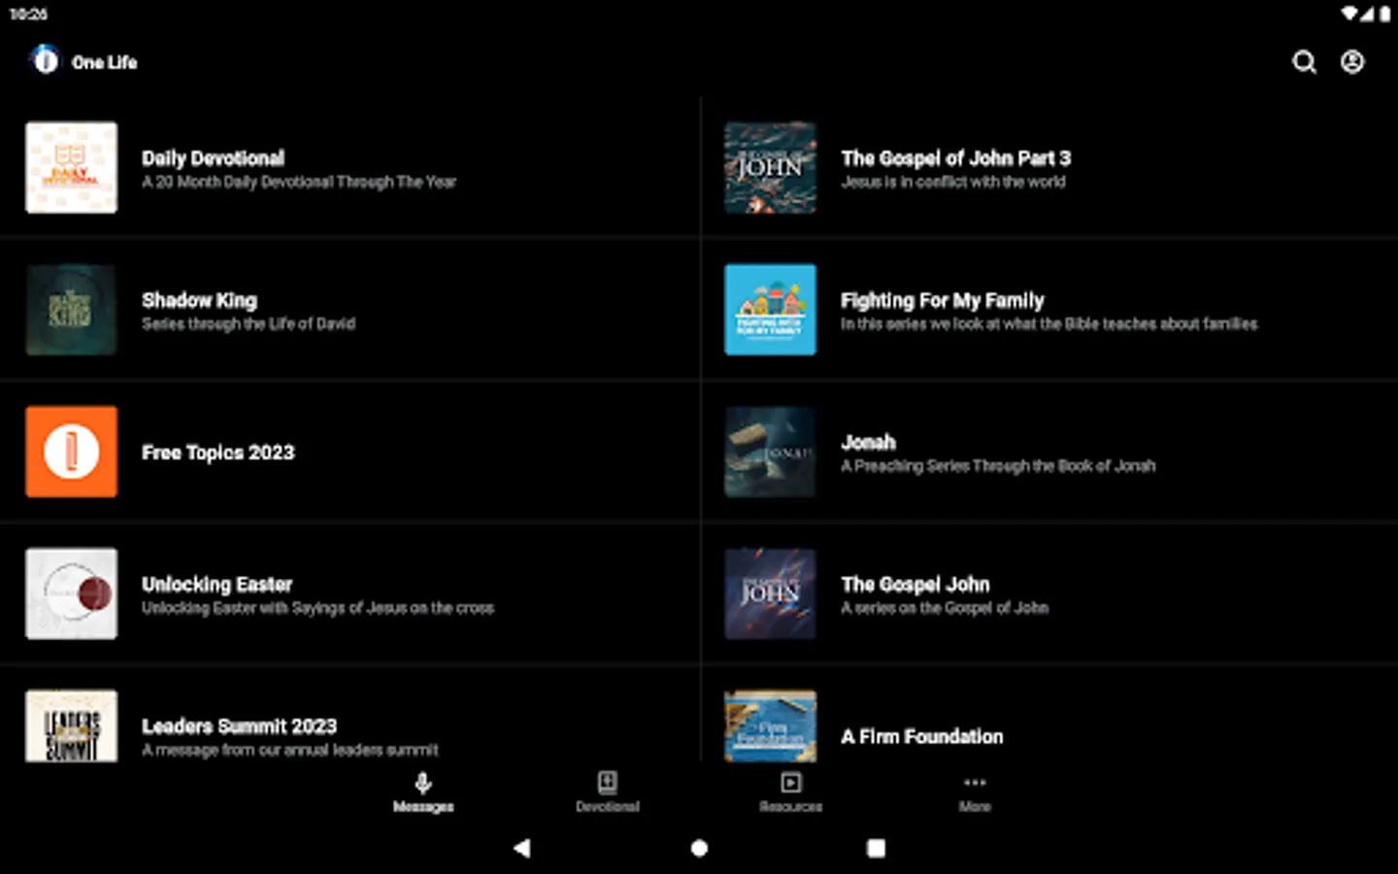Open the A Firm Foundation thumbnail
The image size is (1398, 874).
tap(771, 725)
